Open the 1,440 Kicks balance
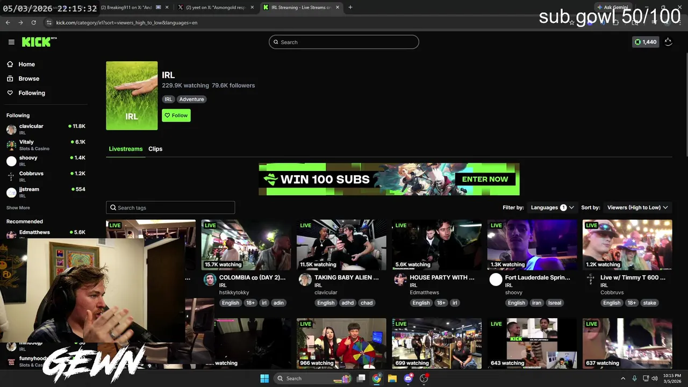The height and width of the screenshot is (387, 688). point(646,42)
